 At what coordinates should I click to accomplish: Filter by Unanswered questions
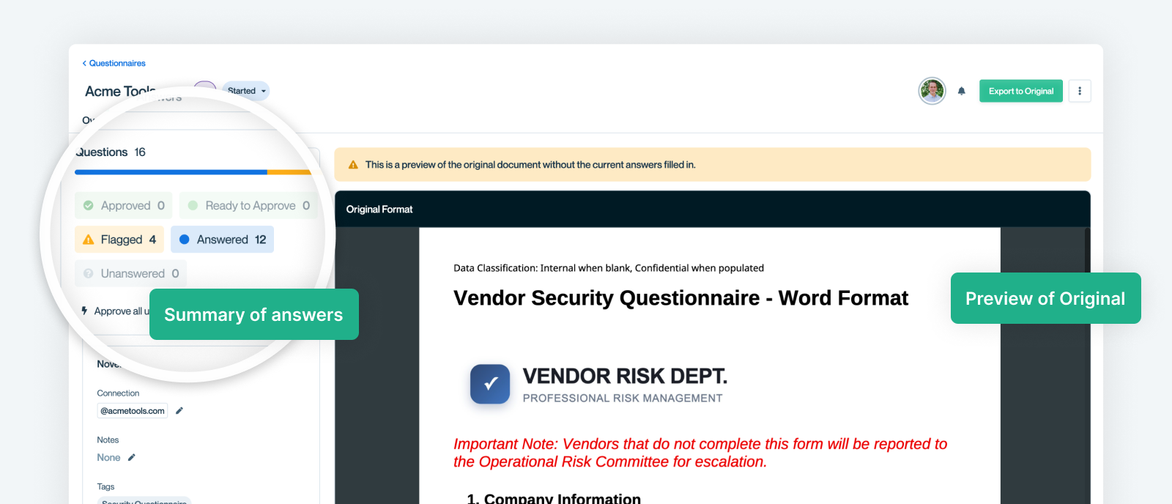tap(130, 273)
